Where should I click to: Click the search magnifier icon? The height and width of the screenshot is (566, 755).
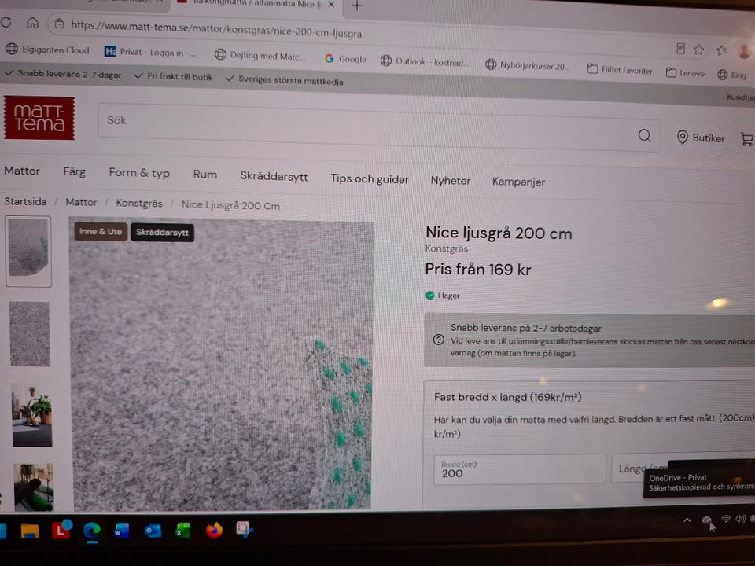[x=645, y=136]
